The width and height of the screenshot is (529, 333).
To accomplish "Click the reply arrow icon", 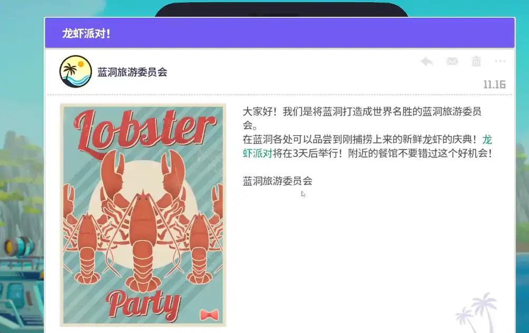I will tap(427, 62).
